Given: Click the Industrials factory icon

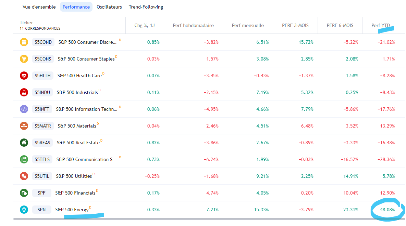Looking at the screenshot, I should click(x=24, y=92).
